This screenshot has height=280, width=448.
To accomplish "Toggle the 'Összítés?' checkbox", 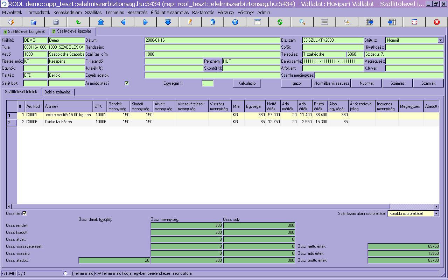I will [25, 213].
